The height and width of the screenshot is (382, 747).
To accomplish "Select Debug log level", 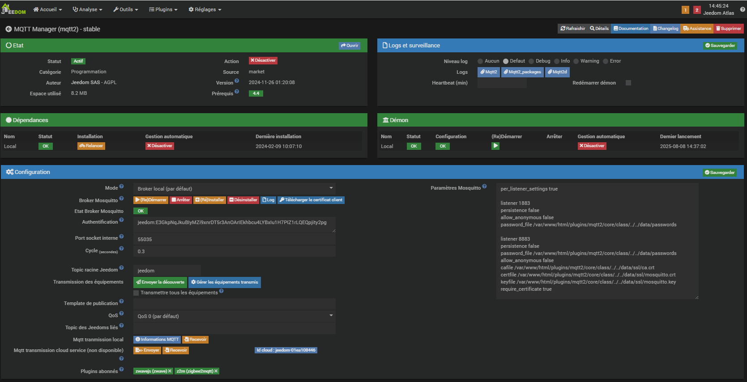I will tap(531, 61).
